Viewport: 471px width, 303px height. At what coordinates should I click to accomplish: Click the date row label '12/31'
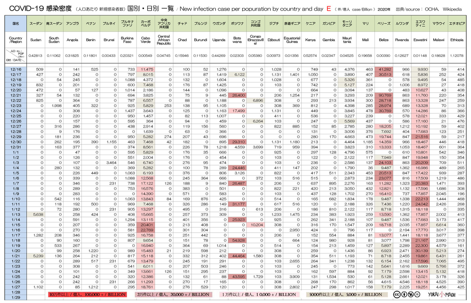click(16, 147)
